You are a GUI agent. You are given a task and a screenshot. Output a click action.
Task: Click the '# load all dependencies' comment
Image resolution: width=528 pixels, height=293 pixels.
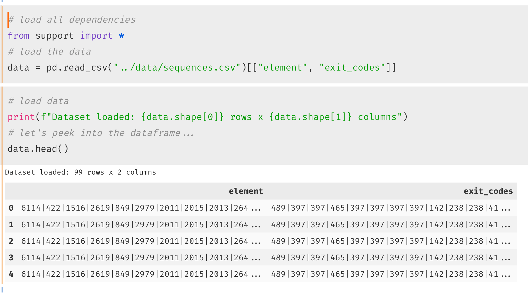(72, 20)
